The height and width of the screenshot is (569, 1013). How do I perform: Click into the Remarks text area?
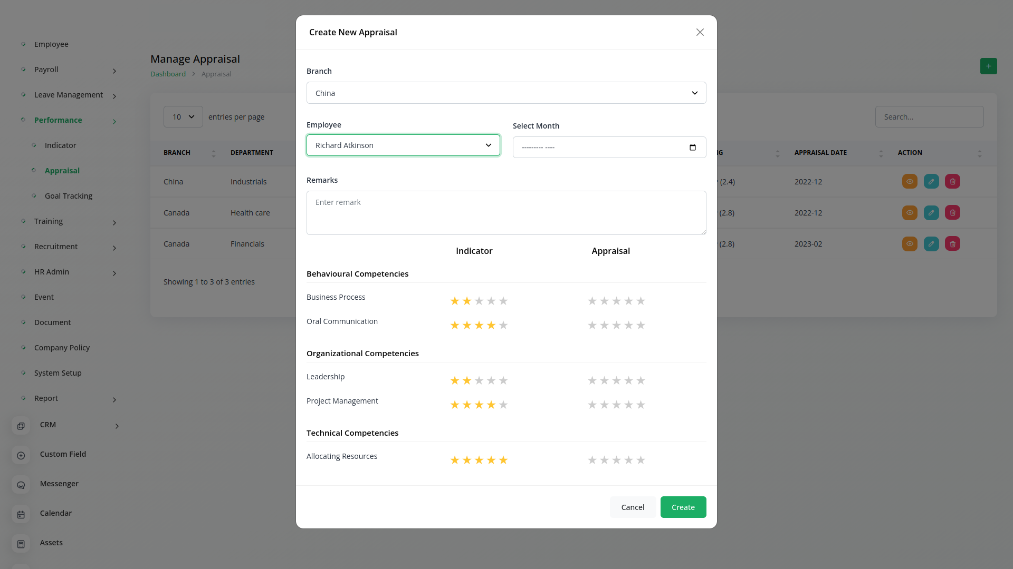506,213
